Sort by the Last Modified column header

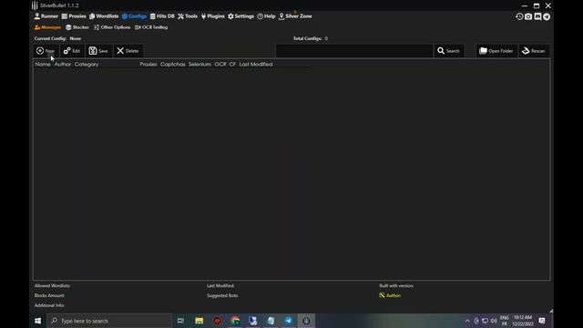[256, 65]
